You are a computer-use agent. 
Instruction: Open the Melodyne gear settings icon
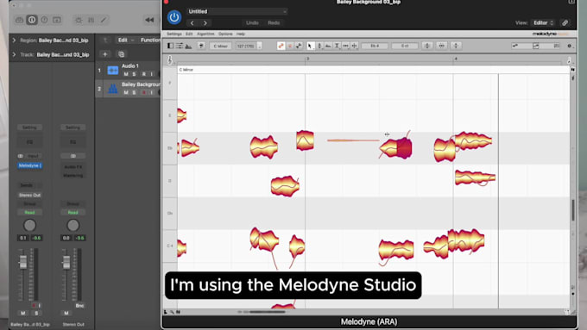(570, 46)
